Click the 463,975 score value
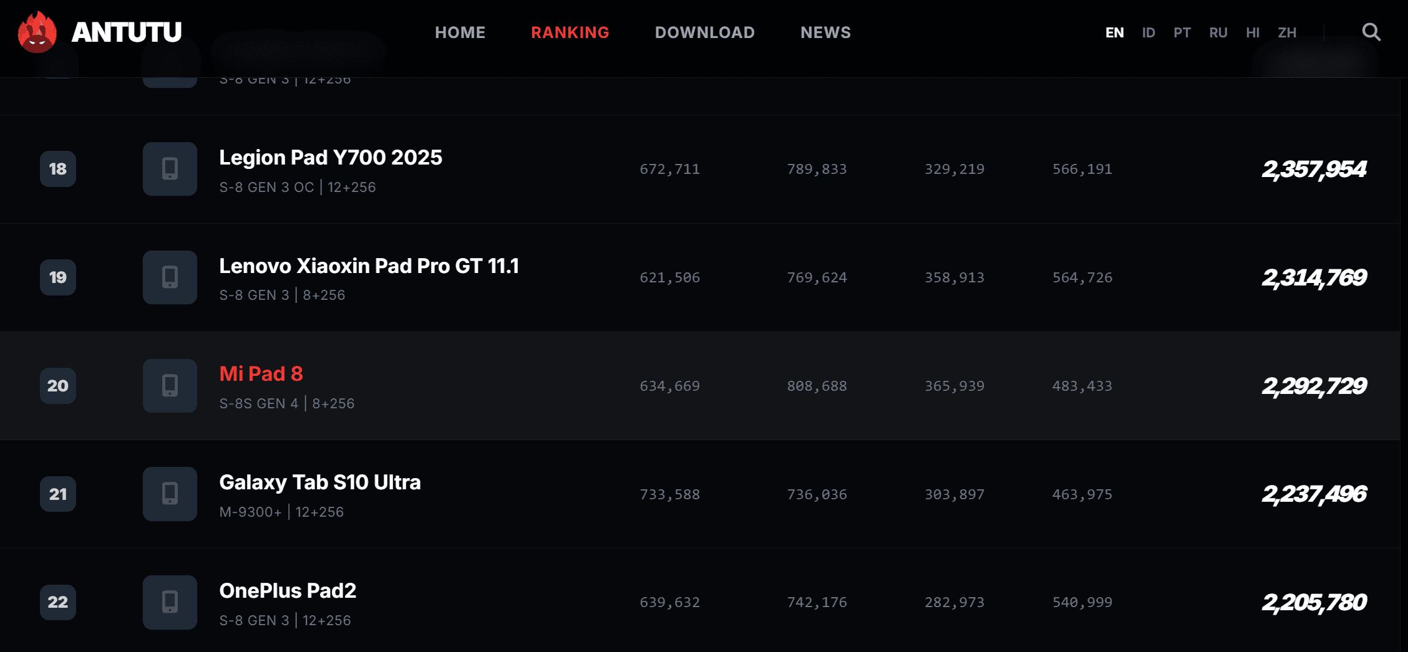The image size is (1408, 652). (1082, 494)
